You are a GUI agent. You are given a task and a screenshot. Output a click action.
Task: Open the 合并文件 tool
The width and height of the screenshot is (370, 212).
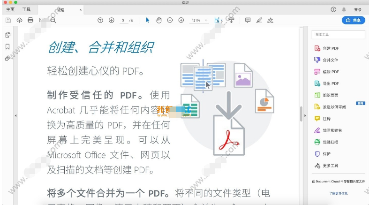[326, 60]
